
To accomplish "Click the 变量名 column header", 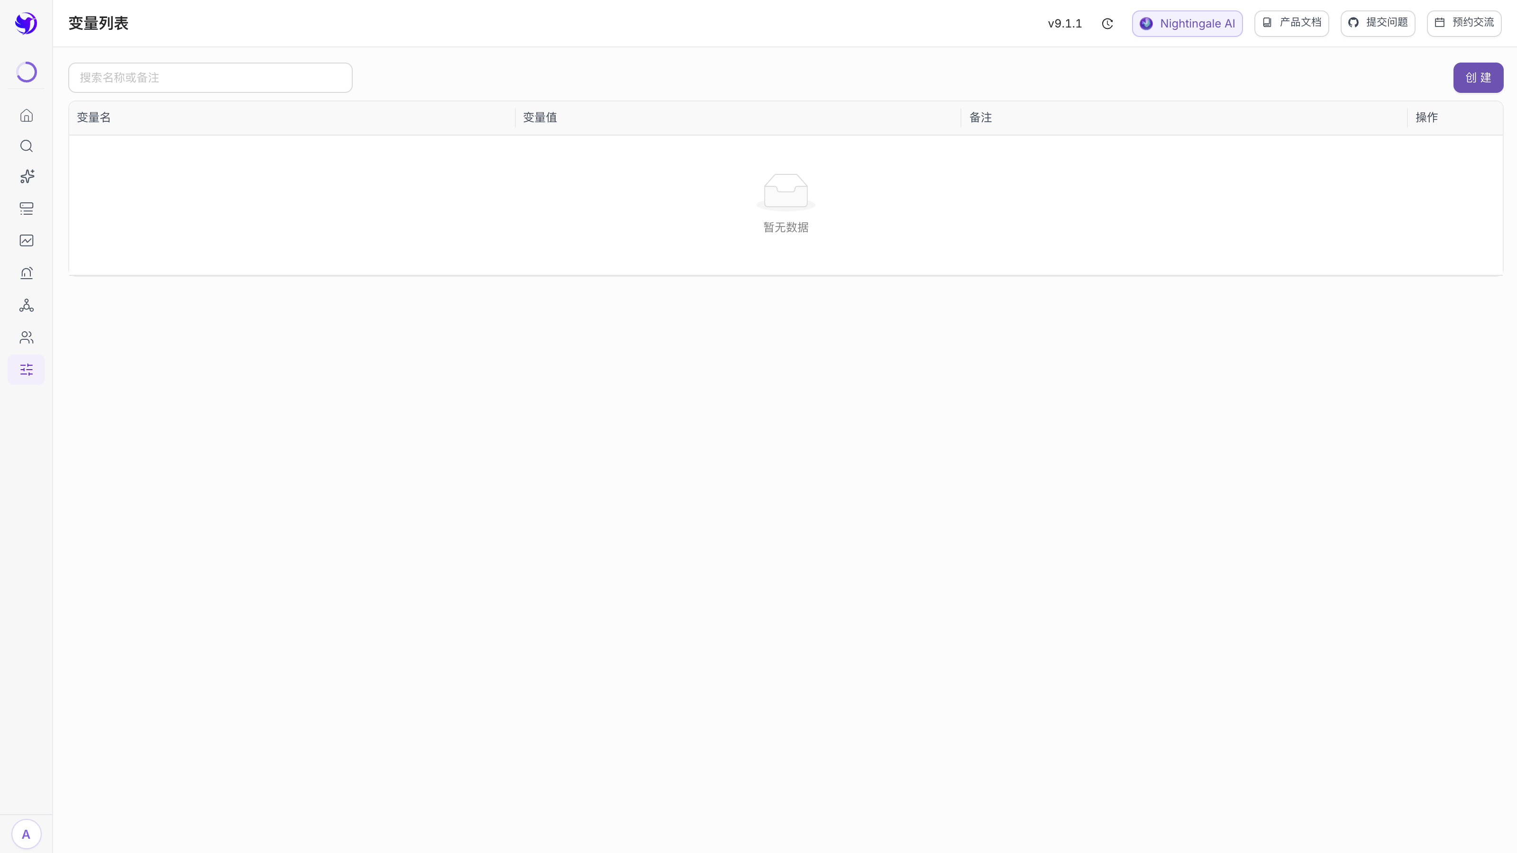I will 94,118.
